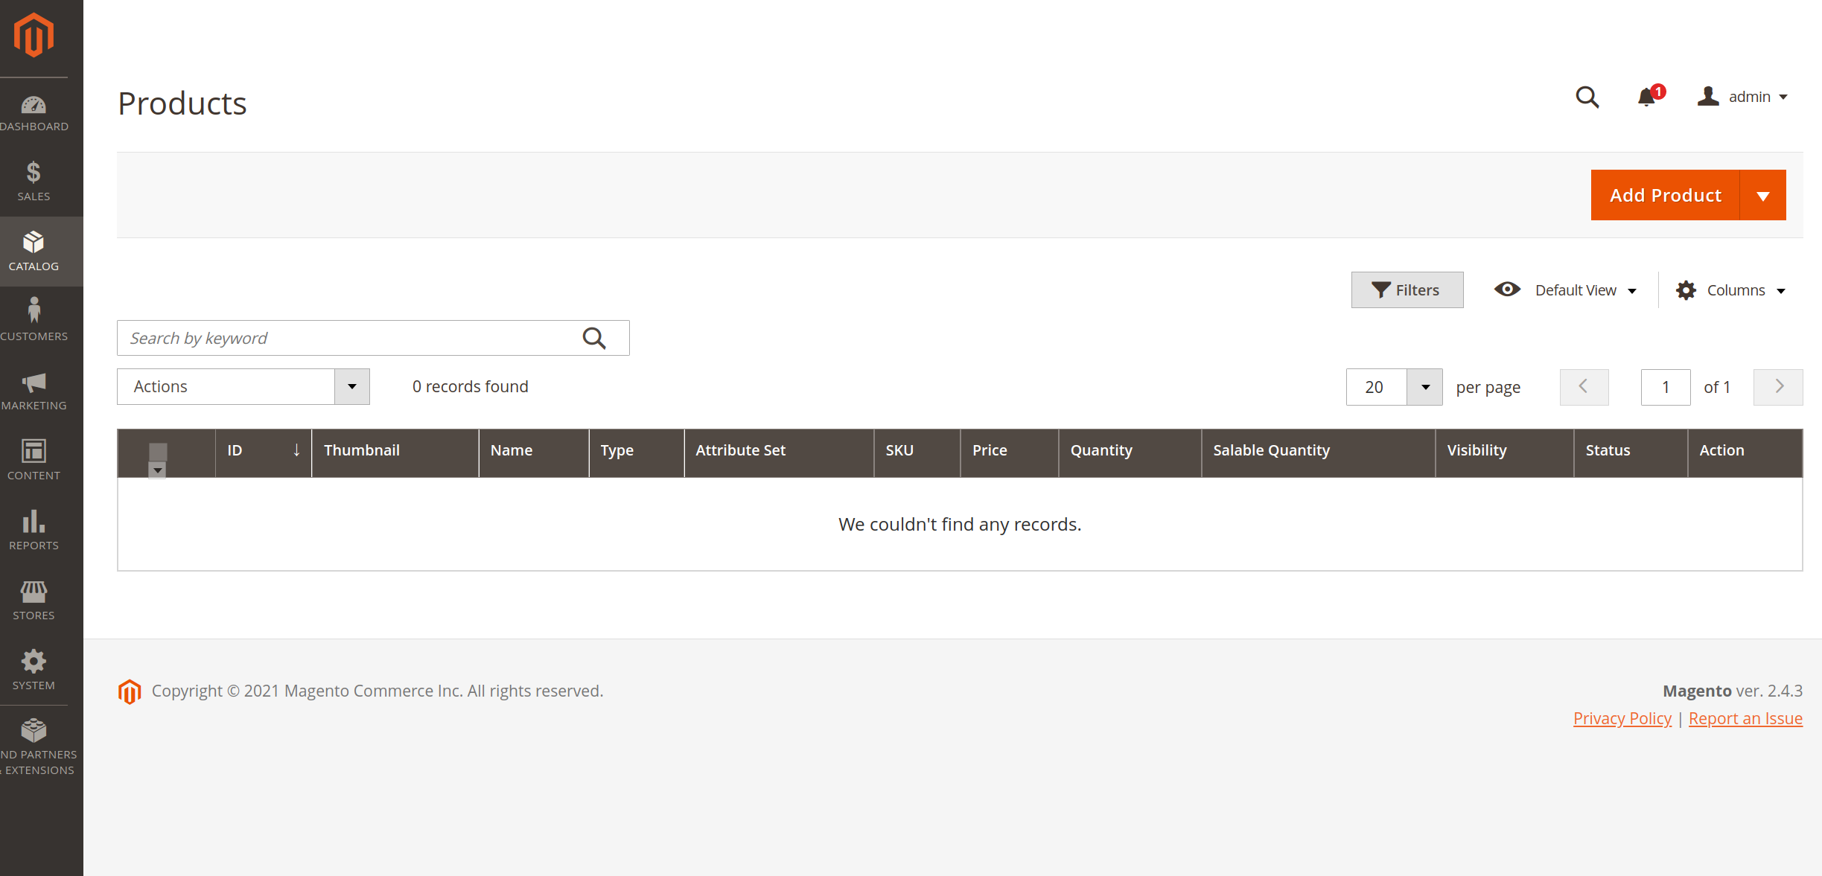Click the Add Product button
The height and width of the screenshot is (876, 1822).
pyautogui.click(x=1666, y=194)
